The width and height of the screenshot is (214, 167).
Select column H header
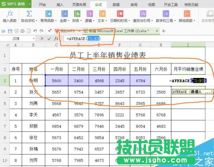pyautogui.click(x=161, y=45)
